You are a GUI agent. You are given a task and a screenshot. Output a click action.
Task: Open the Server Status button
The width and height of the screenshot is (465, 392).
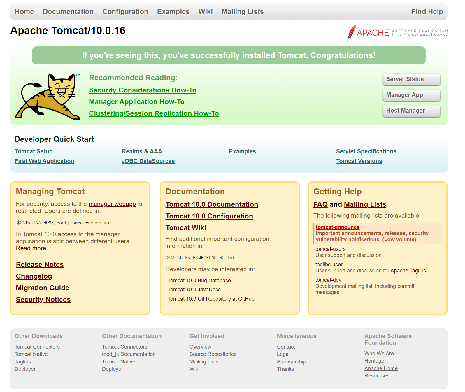(411, 79)
